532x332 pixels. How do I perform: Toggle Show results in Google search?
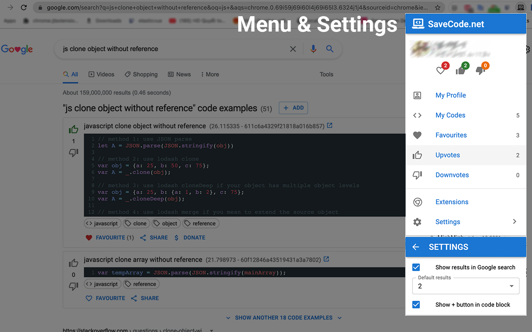click(x=416, y=267)
